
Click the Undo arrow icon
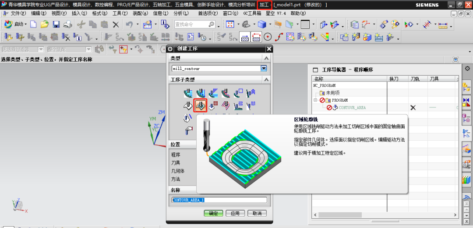click(129, 24)
